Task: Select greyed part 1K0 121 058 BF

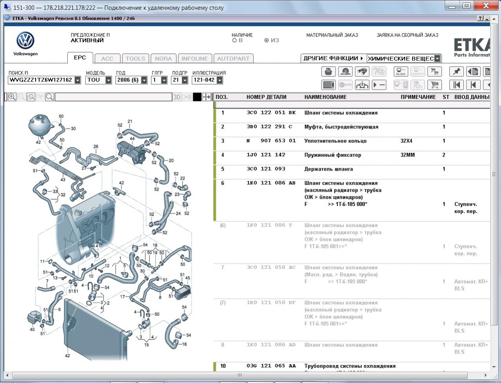Action: 271,302
